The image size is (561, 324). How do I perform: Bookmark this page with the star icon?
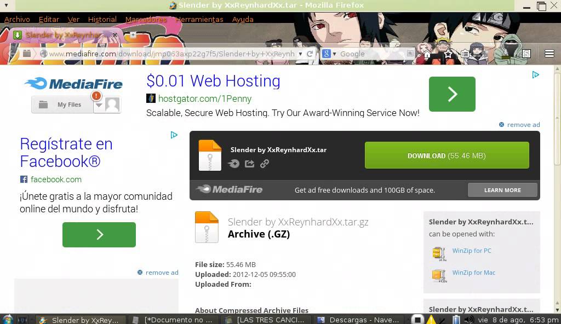pyautogui.click(x=448, y=54)
